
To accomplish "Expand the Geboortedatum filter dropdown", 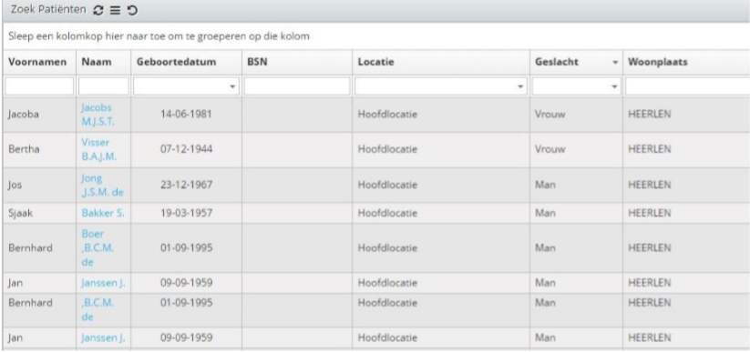I will tap(233, 87).
